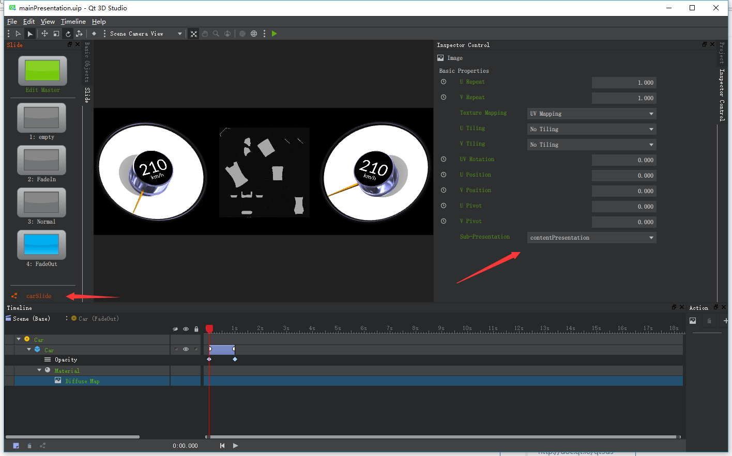Click the Edit Master slide button
The image size is (732, 456).
(x=42, y=71)
